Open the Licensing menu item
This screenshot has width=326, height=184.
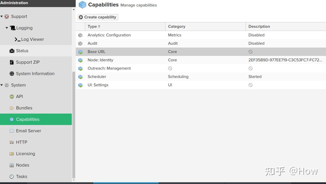click(x=25, y=154)
